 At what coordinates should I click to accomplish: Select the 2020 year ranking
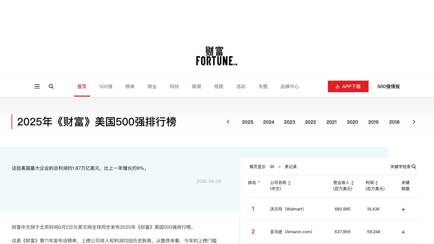tap(352, 122)
